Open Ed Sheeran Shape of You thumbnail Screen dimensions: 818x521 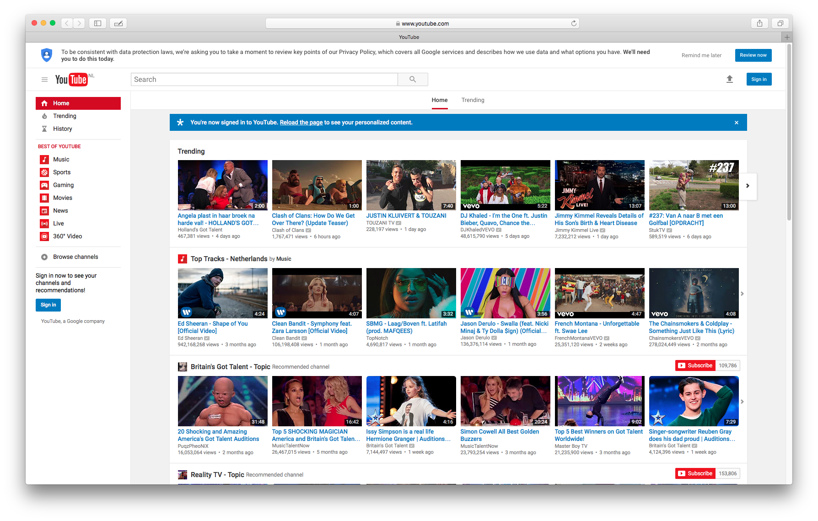(x=222, y=293)
